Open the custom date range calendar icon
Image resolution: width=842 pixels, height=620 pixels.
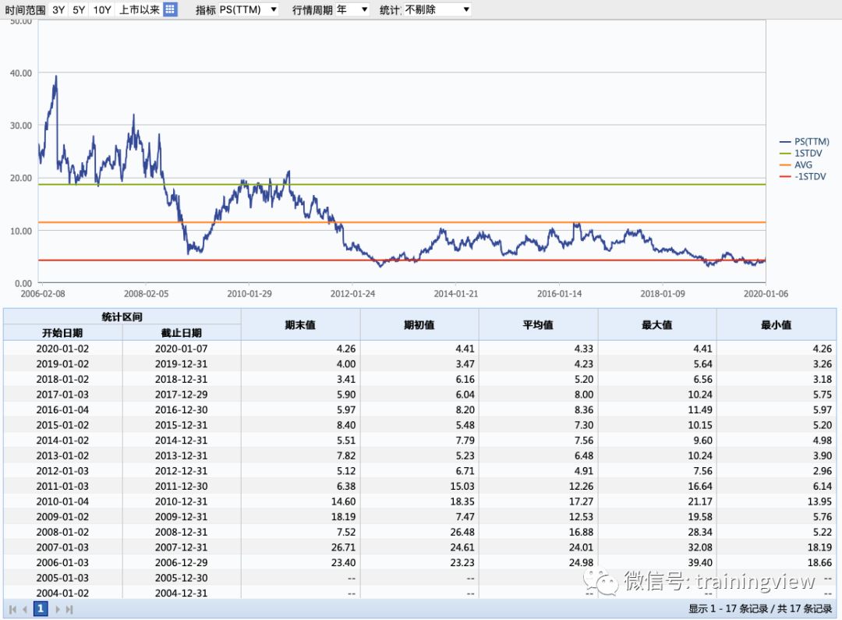(x=169, y=10)
